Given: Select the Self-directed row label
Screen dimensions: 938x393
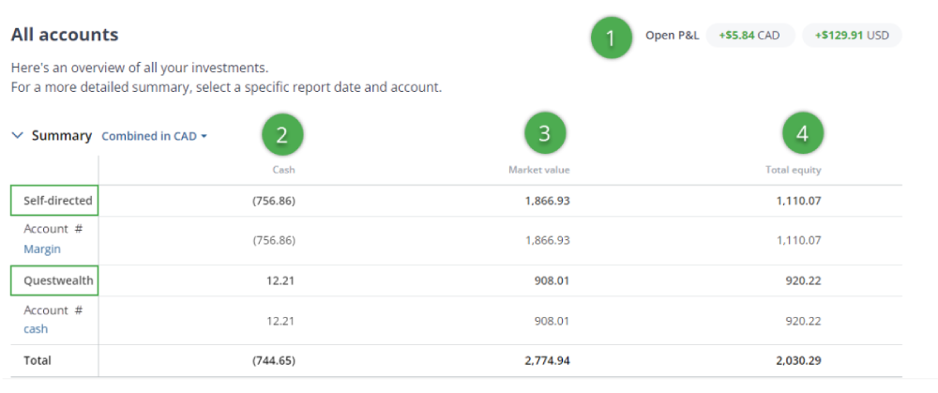Looking at the screenshot, I should pyautogui.click(x=53, y=201).
